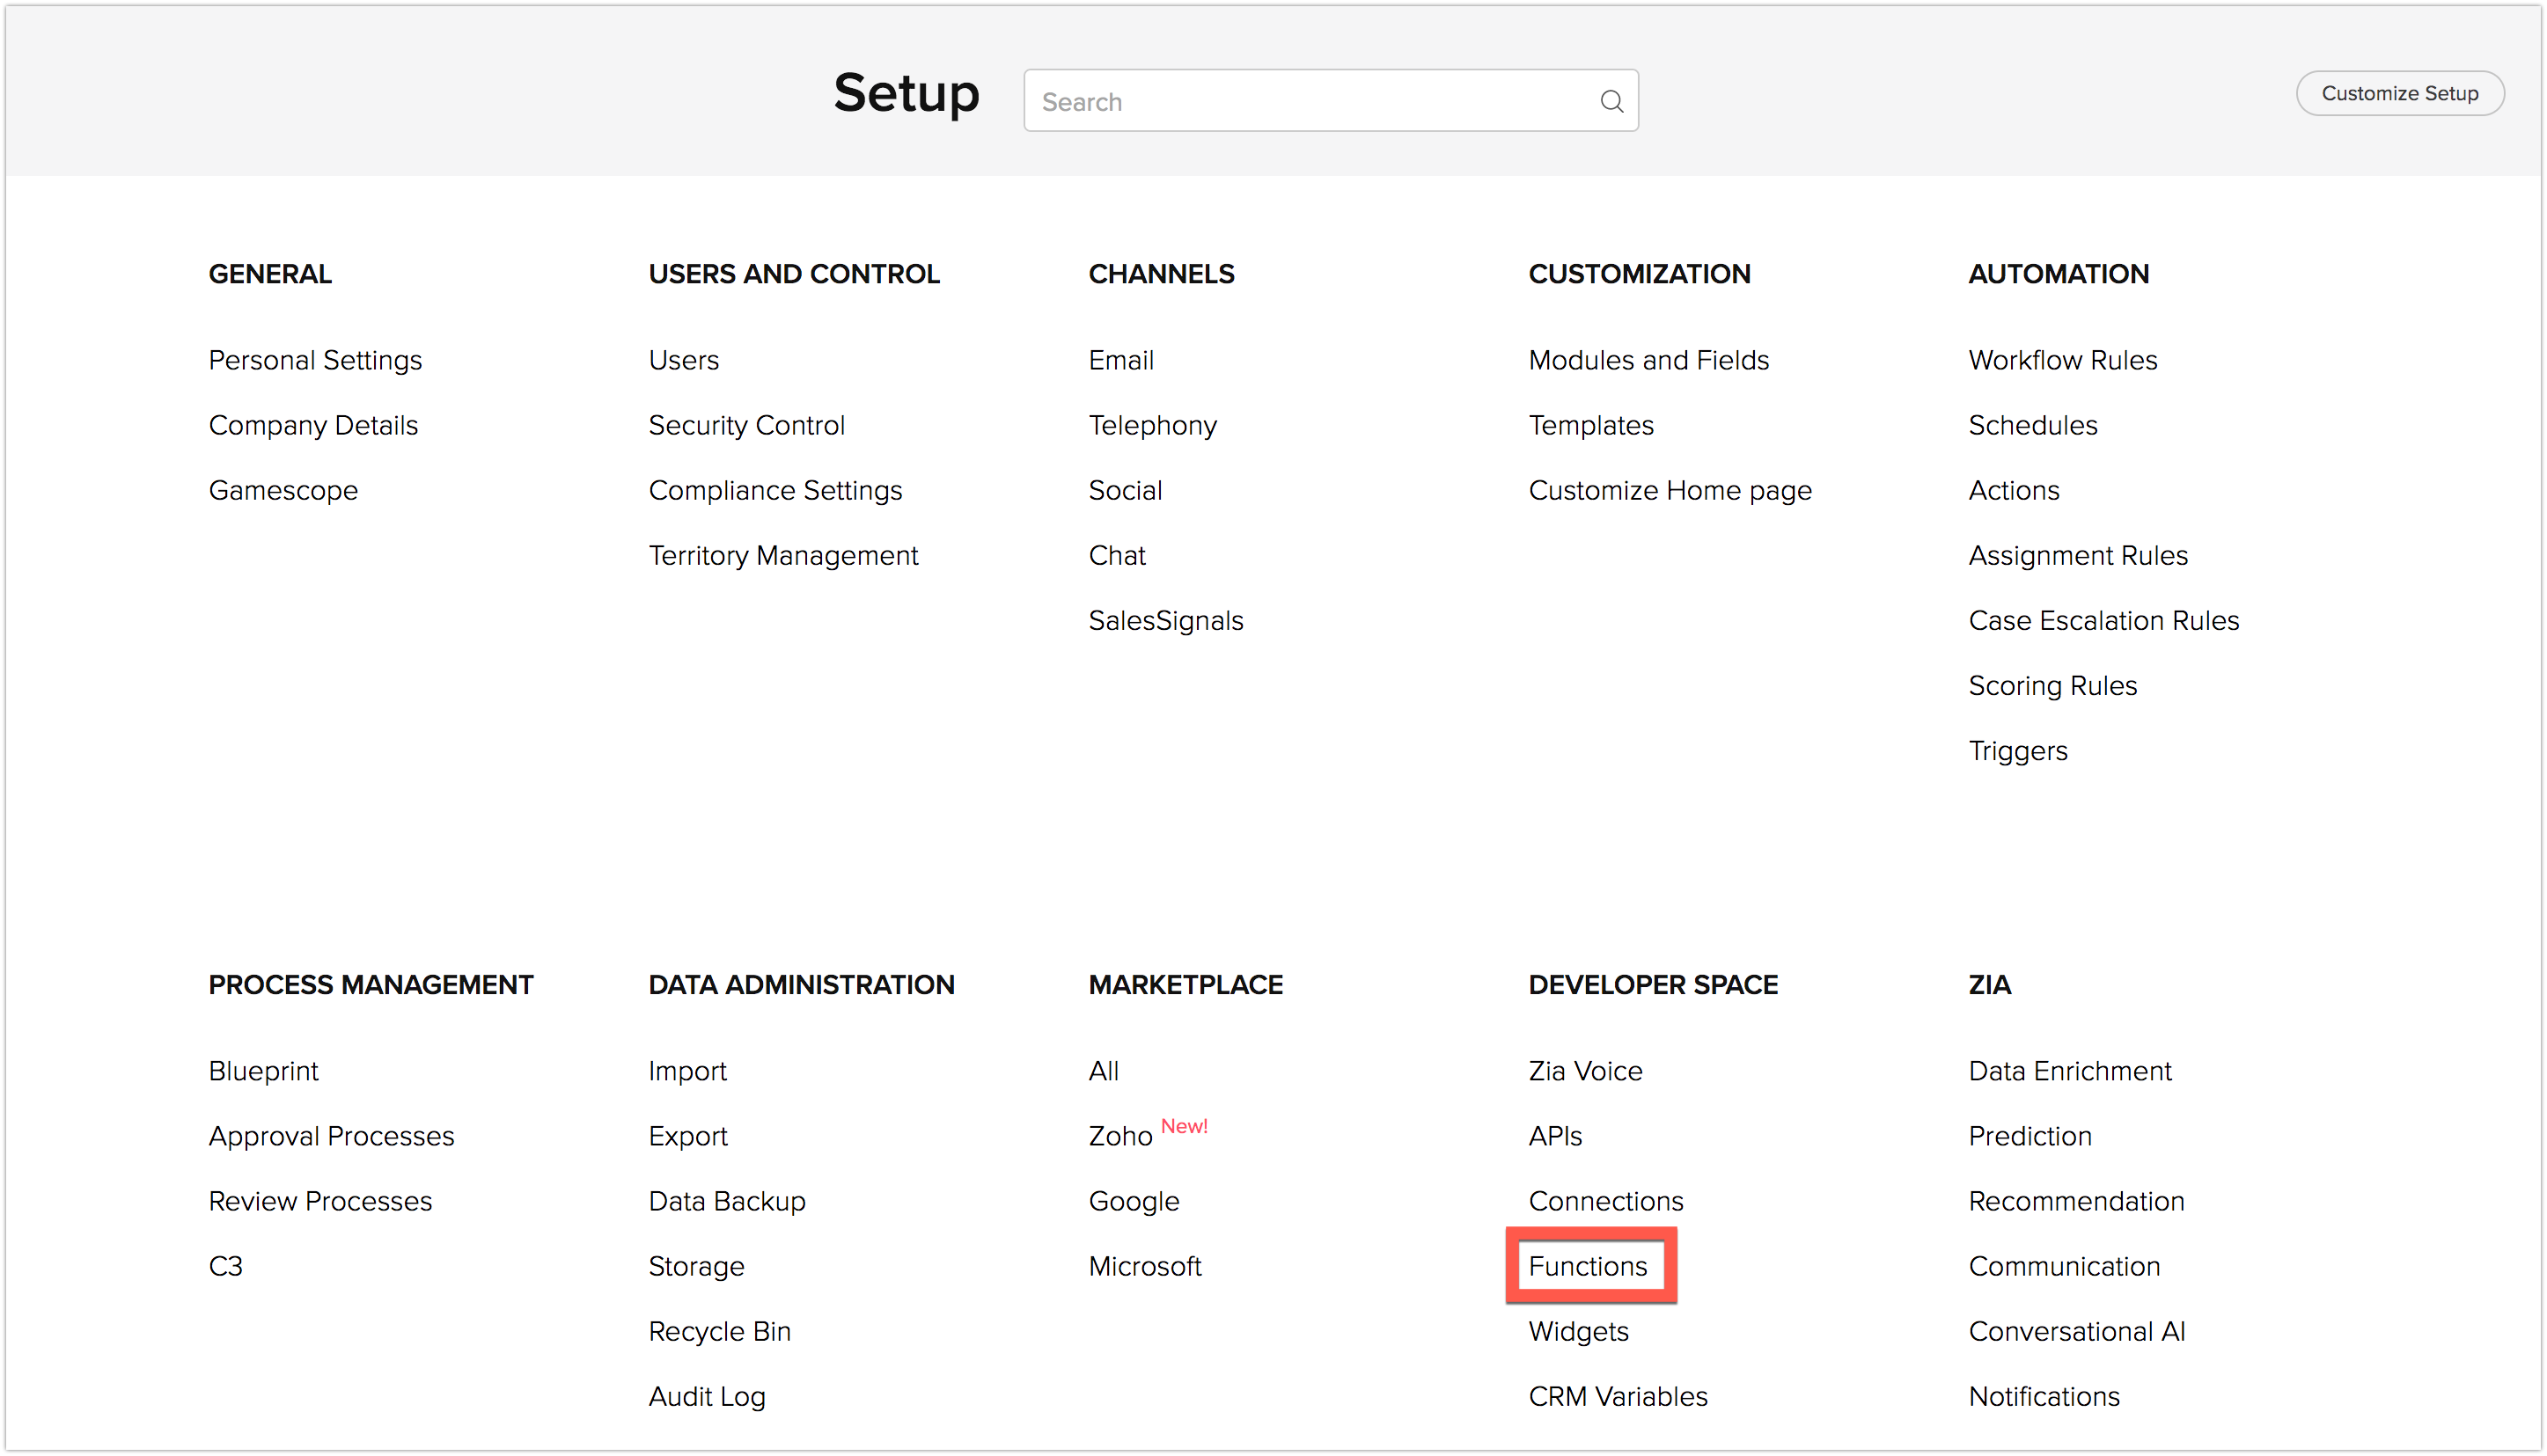Select Case Escalation Rules
The width and height of the screenshot is (2547, 1456).
click(x=2103, y=620)
